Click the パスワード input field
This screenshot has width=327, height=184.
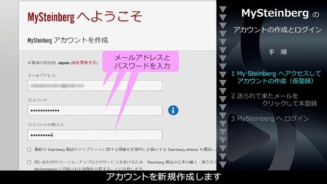95,110
